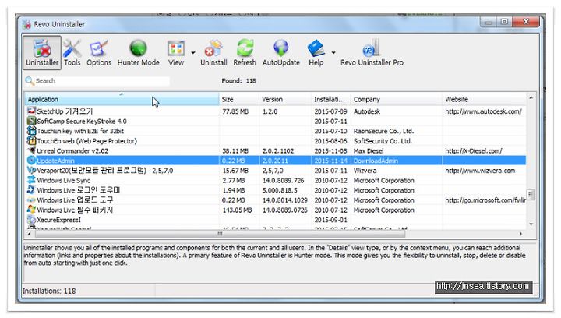
Task: Select TouchEn key with E2E icon
Action: pyautogui.click(x=31, y=131)
